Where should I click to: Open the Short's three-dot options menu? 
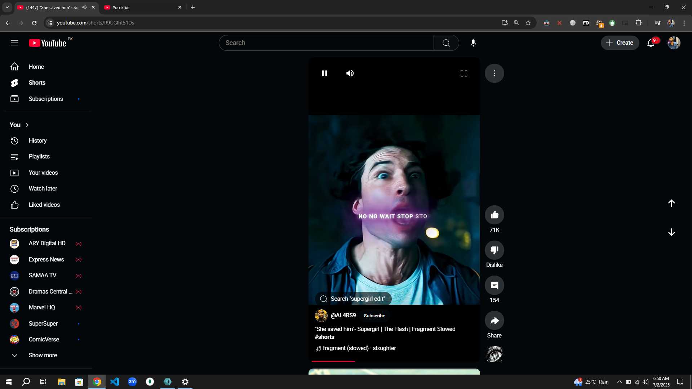click(x=494, y=73)
